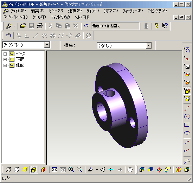Open the ツール(T) menu
The width and height of the screenshot is (193, 183).
click(39, 17)
